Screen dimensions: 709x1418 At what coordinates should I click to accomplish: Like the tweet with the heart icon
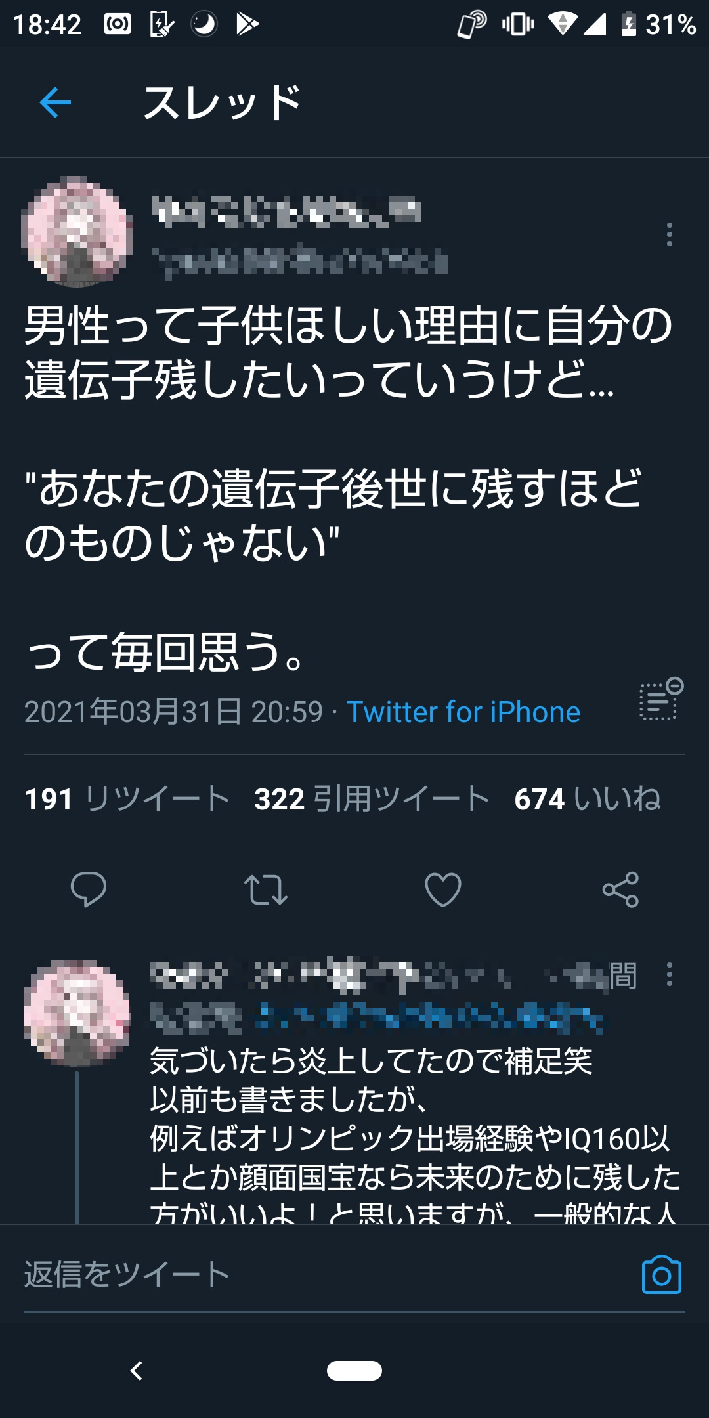coord(443,890)
